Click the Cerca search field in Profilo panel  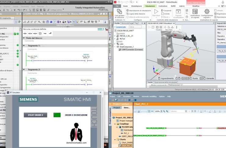tap(135, 27)
